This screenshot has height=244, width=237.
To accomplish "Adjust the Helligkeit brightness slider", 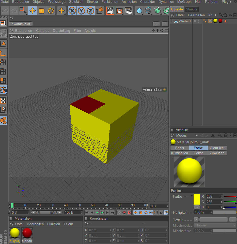I will (224, 212).
